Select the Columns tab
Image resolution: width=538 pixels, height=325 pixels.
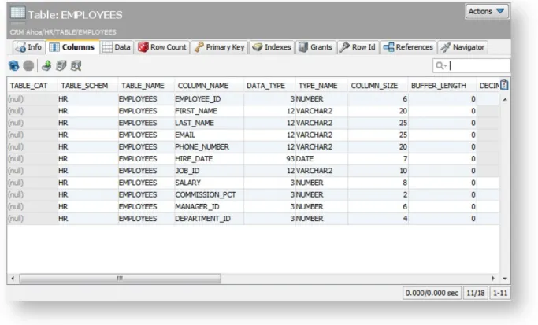pos(73,47)
